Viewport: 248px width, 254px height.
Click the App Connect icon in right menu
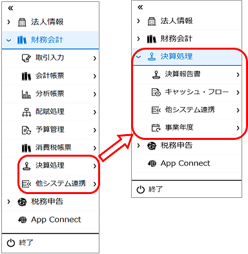click(x=152, y=164)
